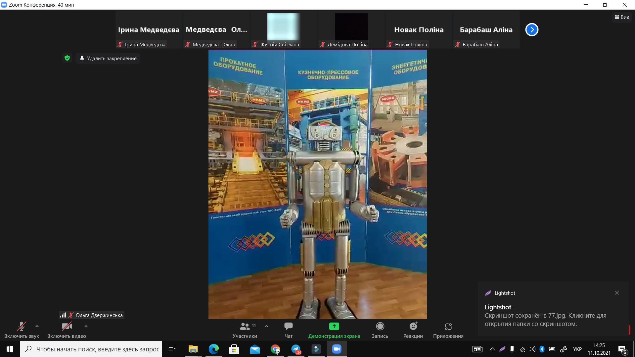
Task: Launch Microsoft Edge from the taskbar
Action: 214,349
